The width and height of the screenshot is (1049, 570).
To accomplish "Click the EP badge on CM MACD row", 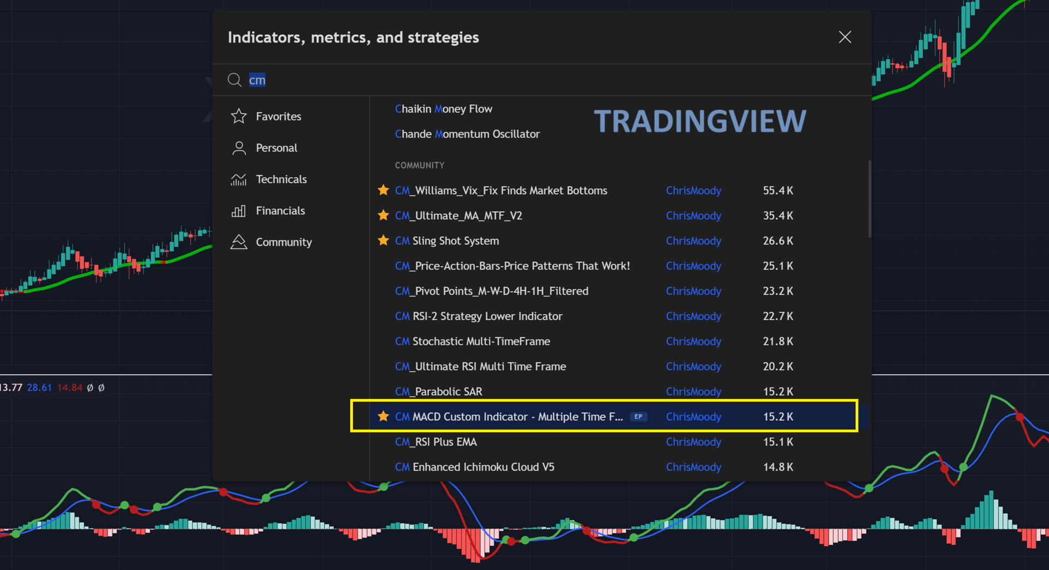I will [638, 416].
